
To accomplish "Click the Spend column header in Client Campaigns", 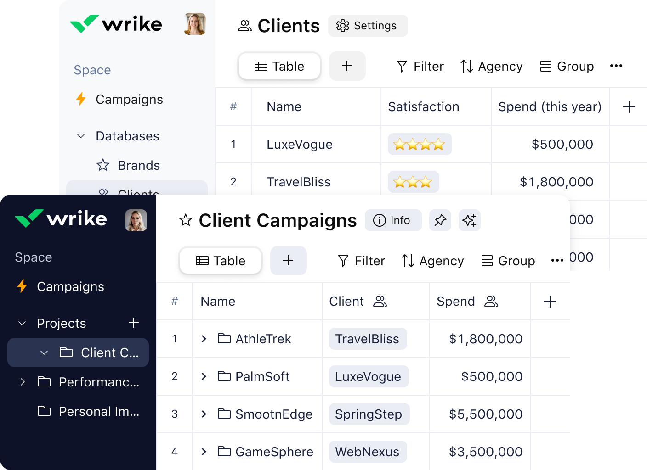I will point(480,302).
